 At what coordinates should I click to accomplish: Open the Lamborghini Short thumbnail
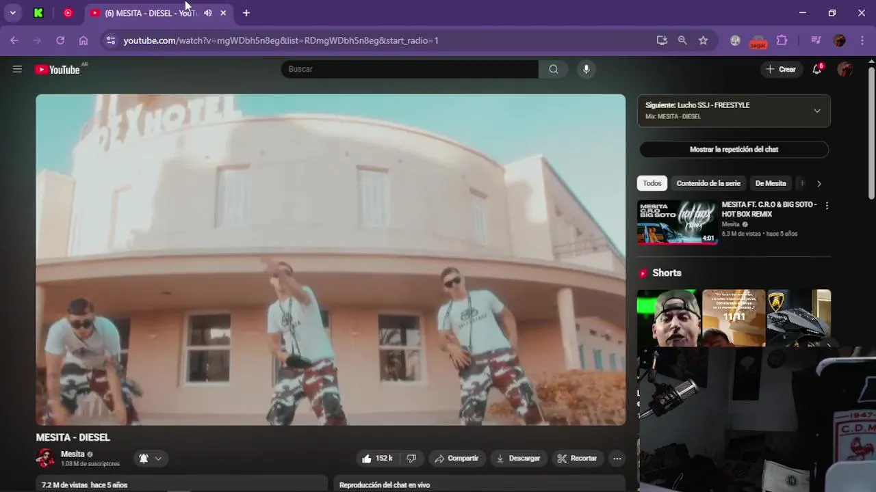click(799, 318)
